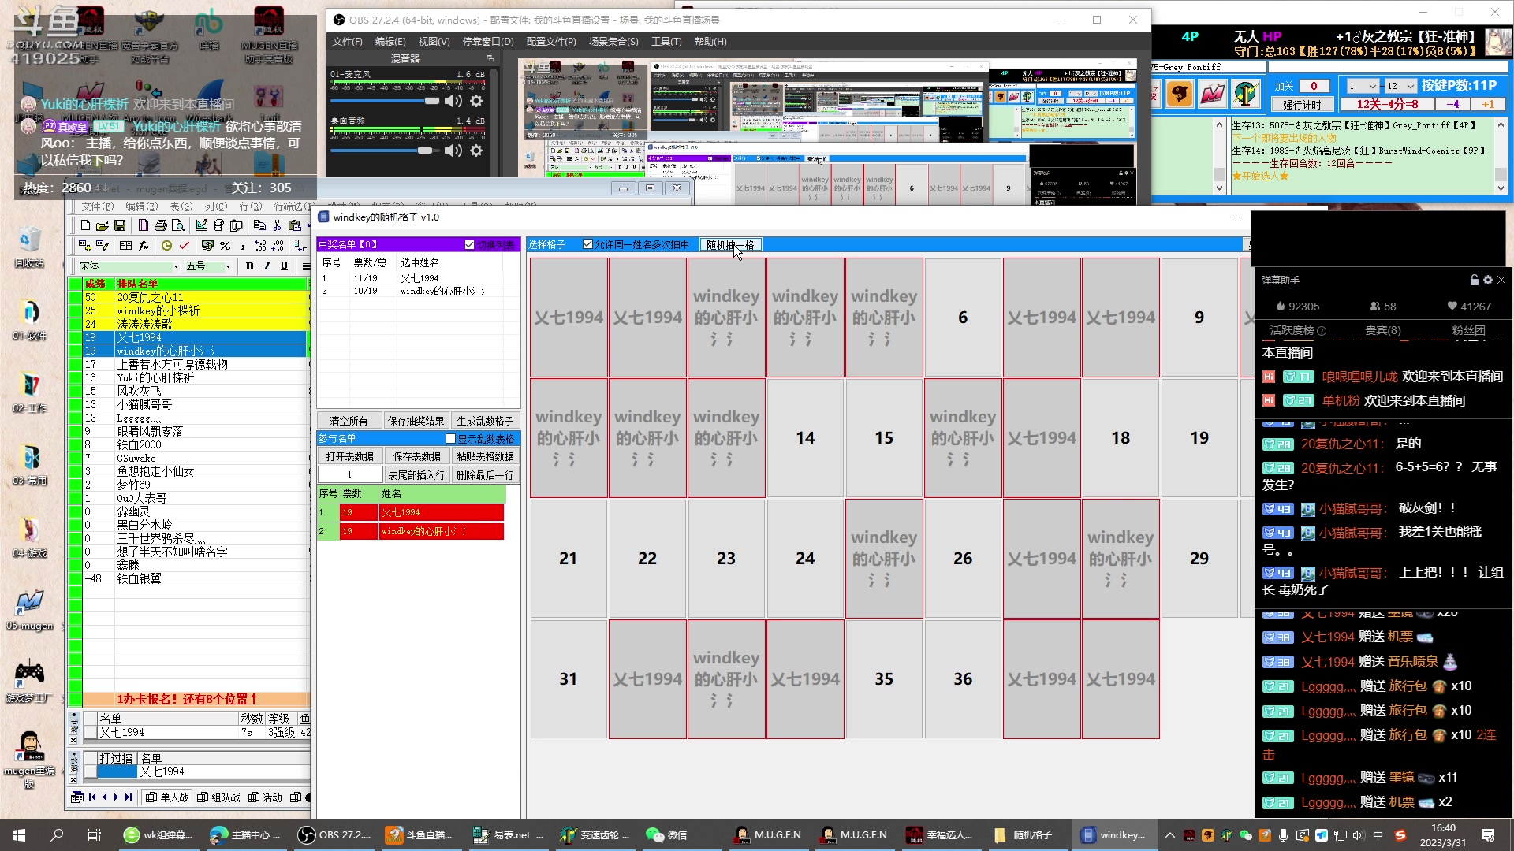Uncheck 允许同一姓名多次抽中 checkbox
The image size is (1514, 851).
click(587, 244)
